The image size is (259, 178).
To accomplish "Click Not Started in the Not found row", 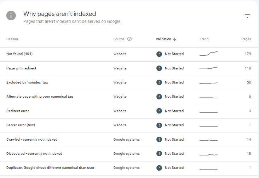I will [174, 54].
